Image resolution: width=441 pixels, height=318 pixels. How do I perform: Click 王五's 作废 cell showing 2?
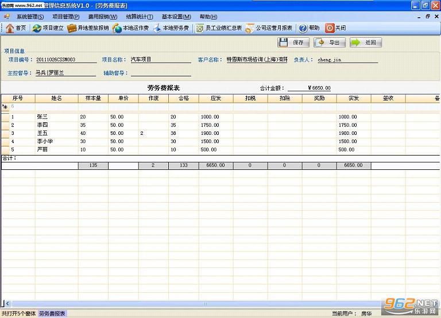tap(153, 133)
